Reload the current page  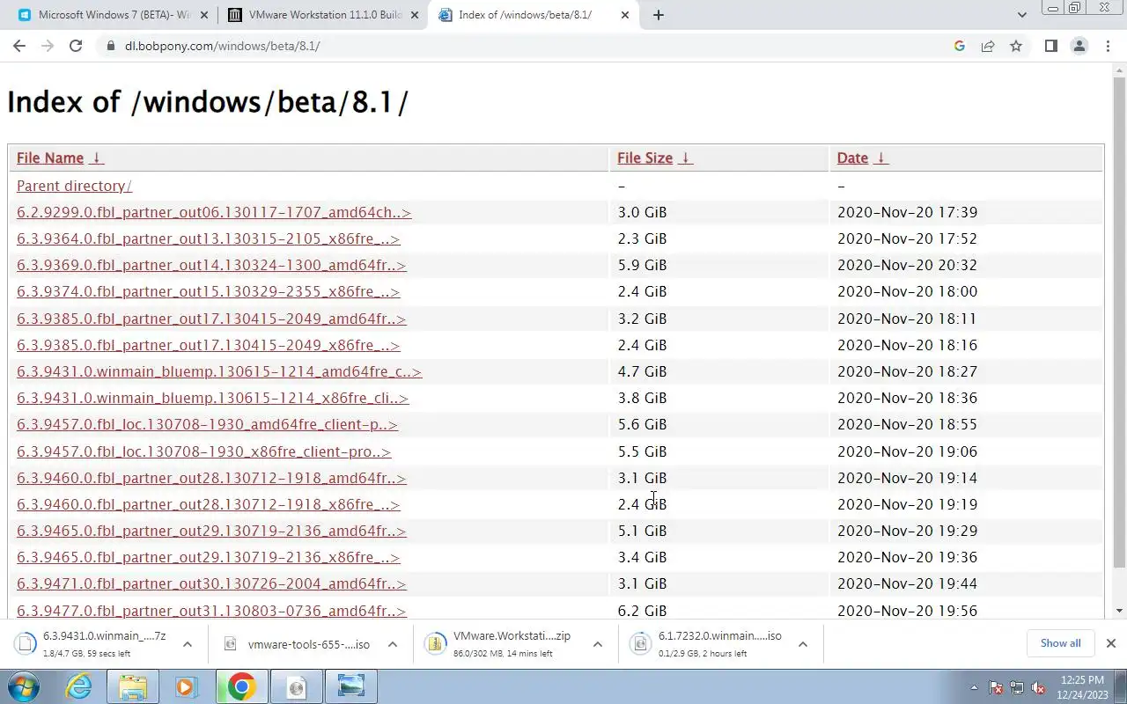pyautogui.click(x=76, y=46)
